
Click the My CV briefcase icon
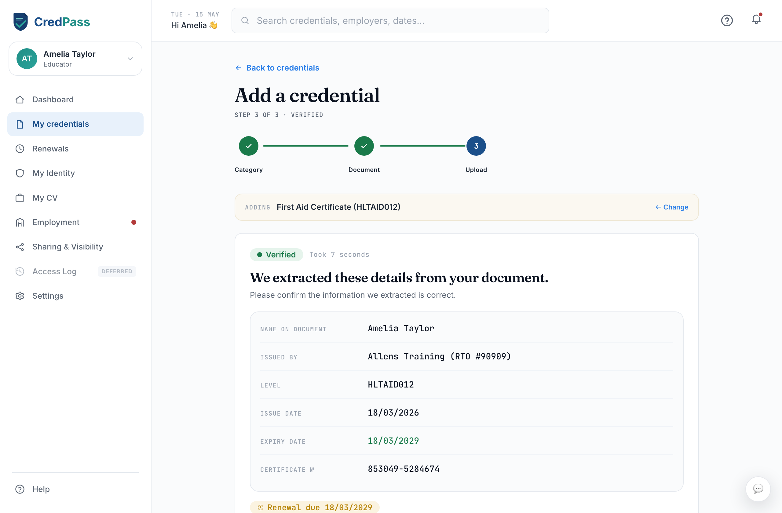coord(20,198)
